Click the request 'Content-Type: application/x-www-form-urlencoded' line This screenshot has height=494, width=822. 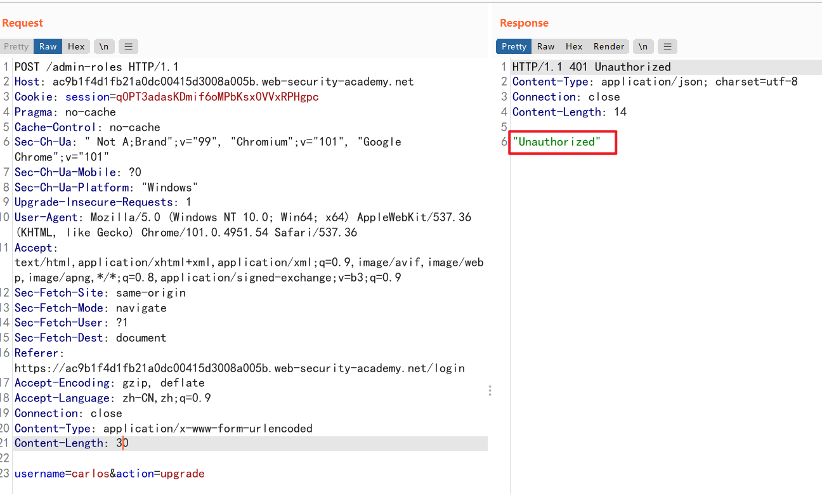pyautogui.click(x=164, y=428)
